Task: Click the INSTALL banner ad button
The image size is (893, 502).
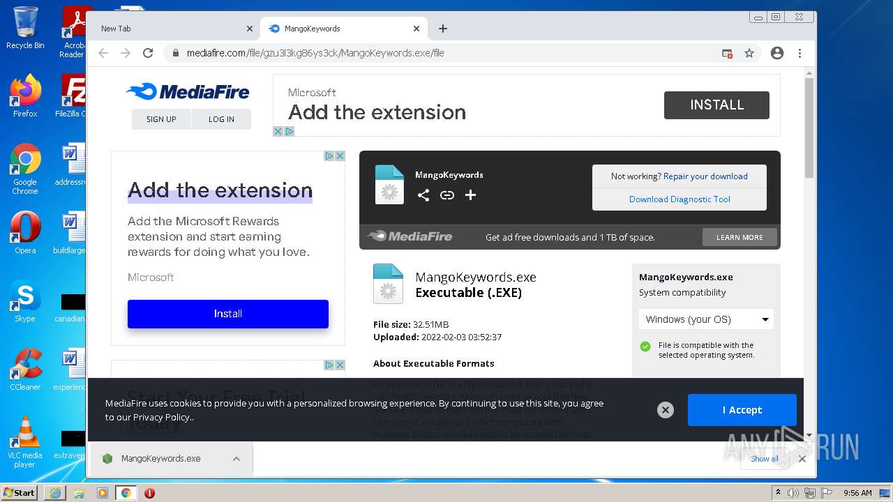Action: [716, 105]
